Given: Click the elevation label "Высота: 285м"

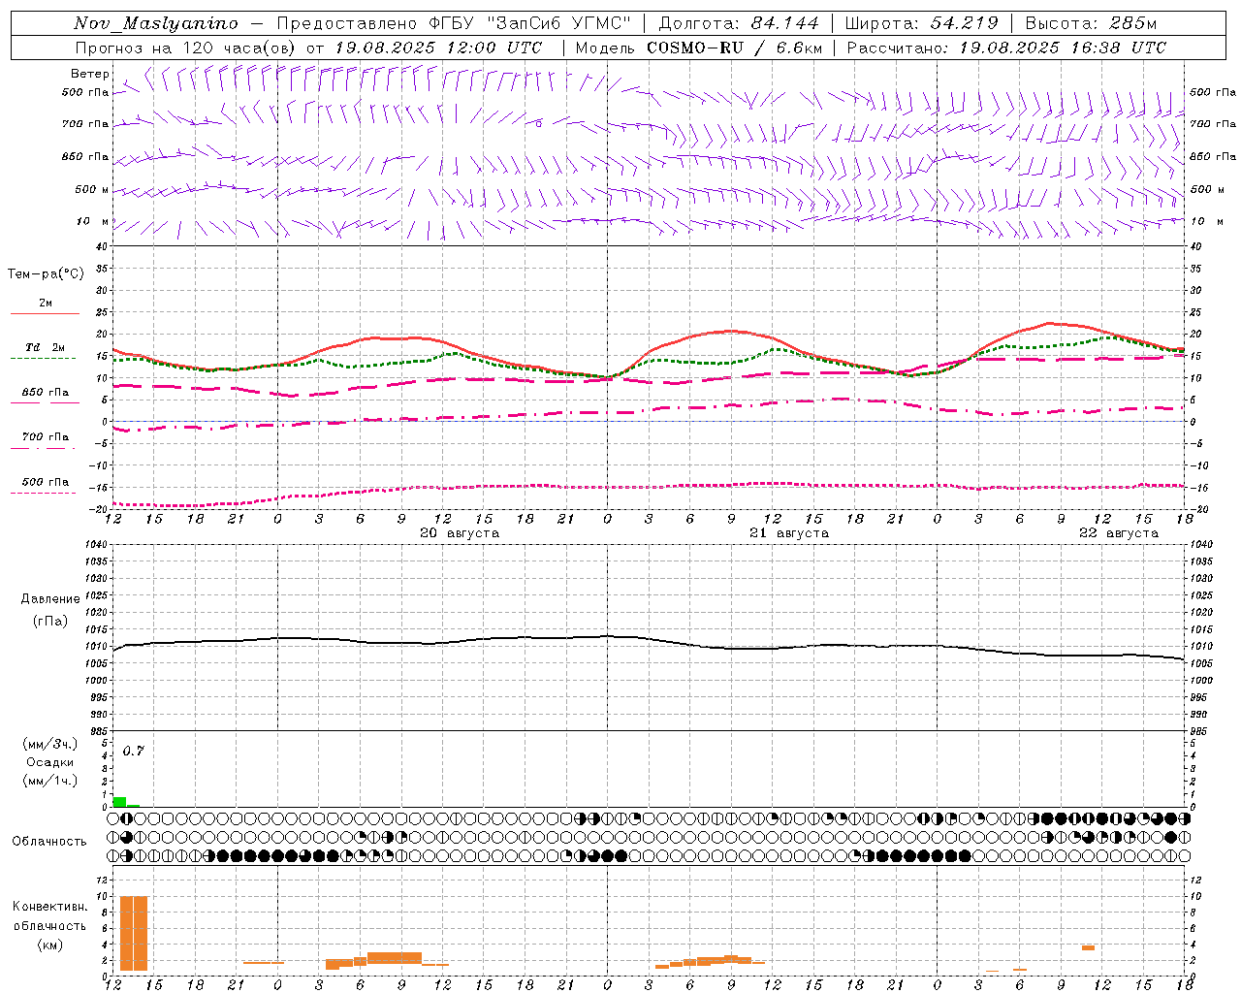Looking at the screenshot, I should coord(1092,23).
